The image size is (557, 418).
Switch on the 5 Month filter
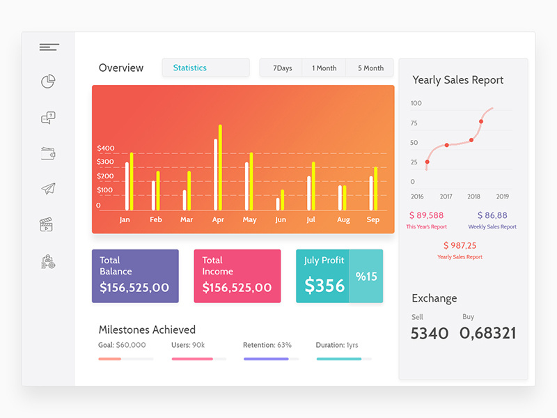pos(370,68)
